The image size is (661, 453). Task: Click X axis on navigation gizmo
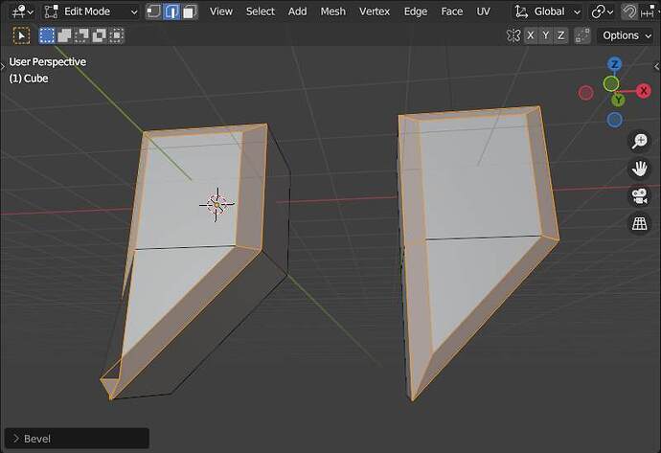644,91
